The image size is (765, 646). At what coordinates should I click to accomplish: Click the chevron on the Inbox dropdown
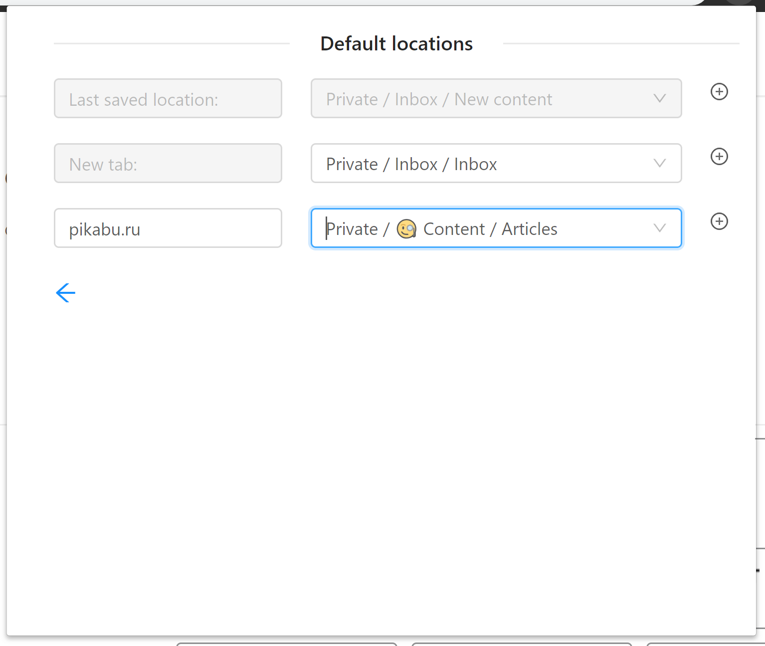(659, 163)
